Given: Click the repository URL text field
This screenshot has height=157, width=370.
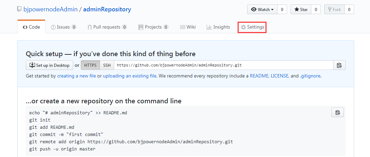Looking at the screenshot, I should tap(224, 65).
